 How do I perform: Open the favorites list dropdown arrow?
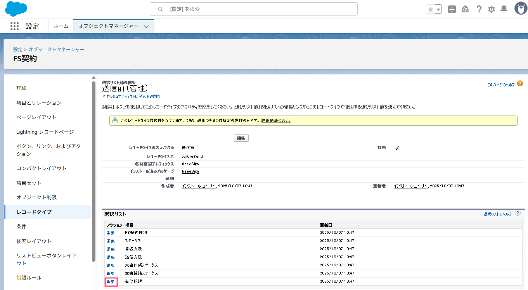(438, 9)
